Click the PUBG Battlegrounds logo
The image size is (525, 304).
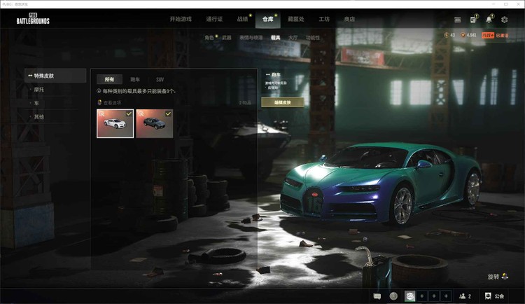33,19
